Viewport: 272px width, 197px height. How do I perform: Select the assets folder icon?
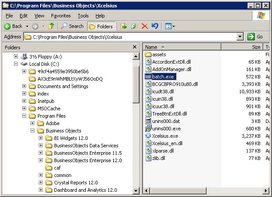148,54
